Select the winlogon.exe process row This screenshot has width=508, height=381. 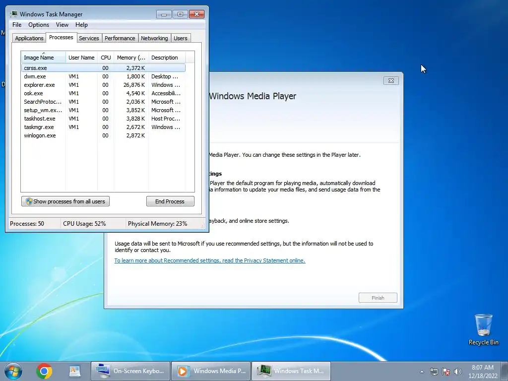103,135
